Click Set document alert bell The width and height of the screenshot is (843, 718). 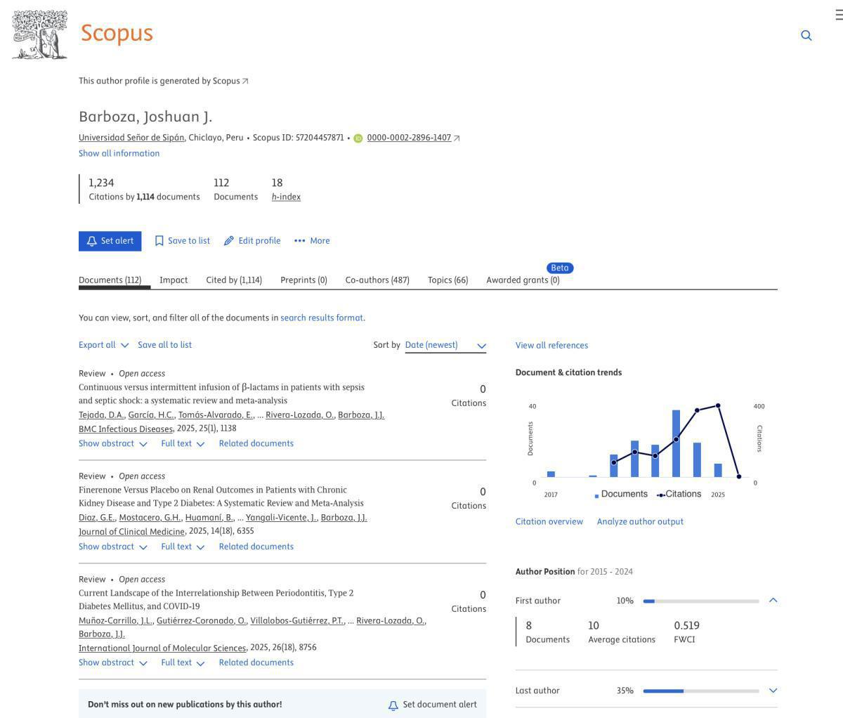tap(432, 705)
